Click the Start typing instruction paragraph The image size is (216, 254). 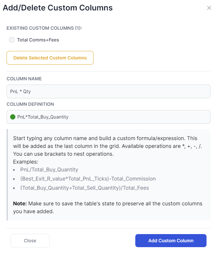[108, 146]
